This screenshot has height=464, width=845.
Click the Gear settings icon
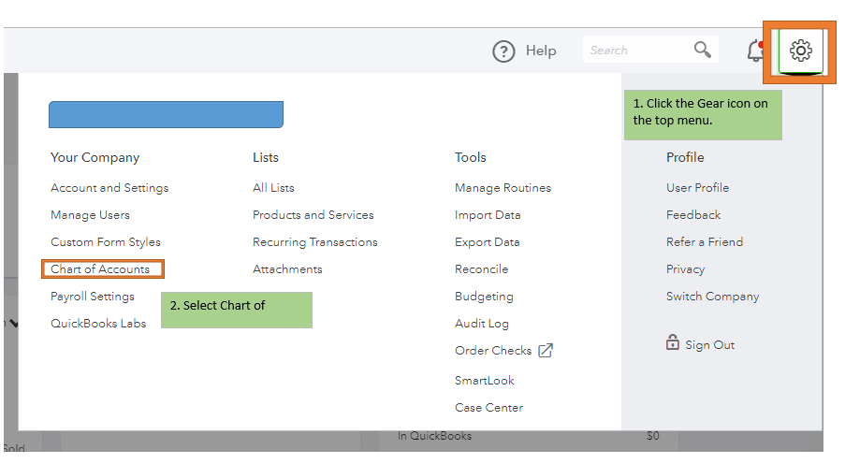tap(800, 51)
